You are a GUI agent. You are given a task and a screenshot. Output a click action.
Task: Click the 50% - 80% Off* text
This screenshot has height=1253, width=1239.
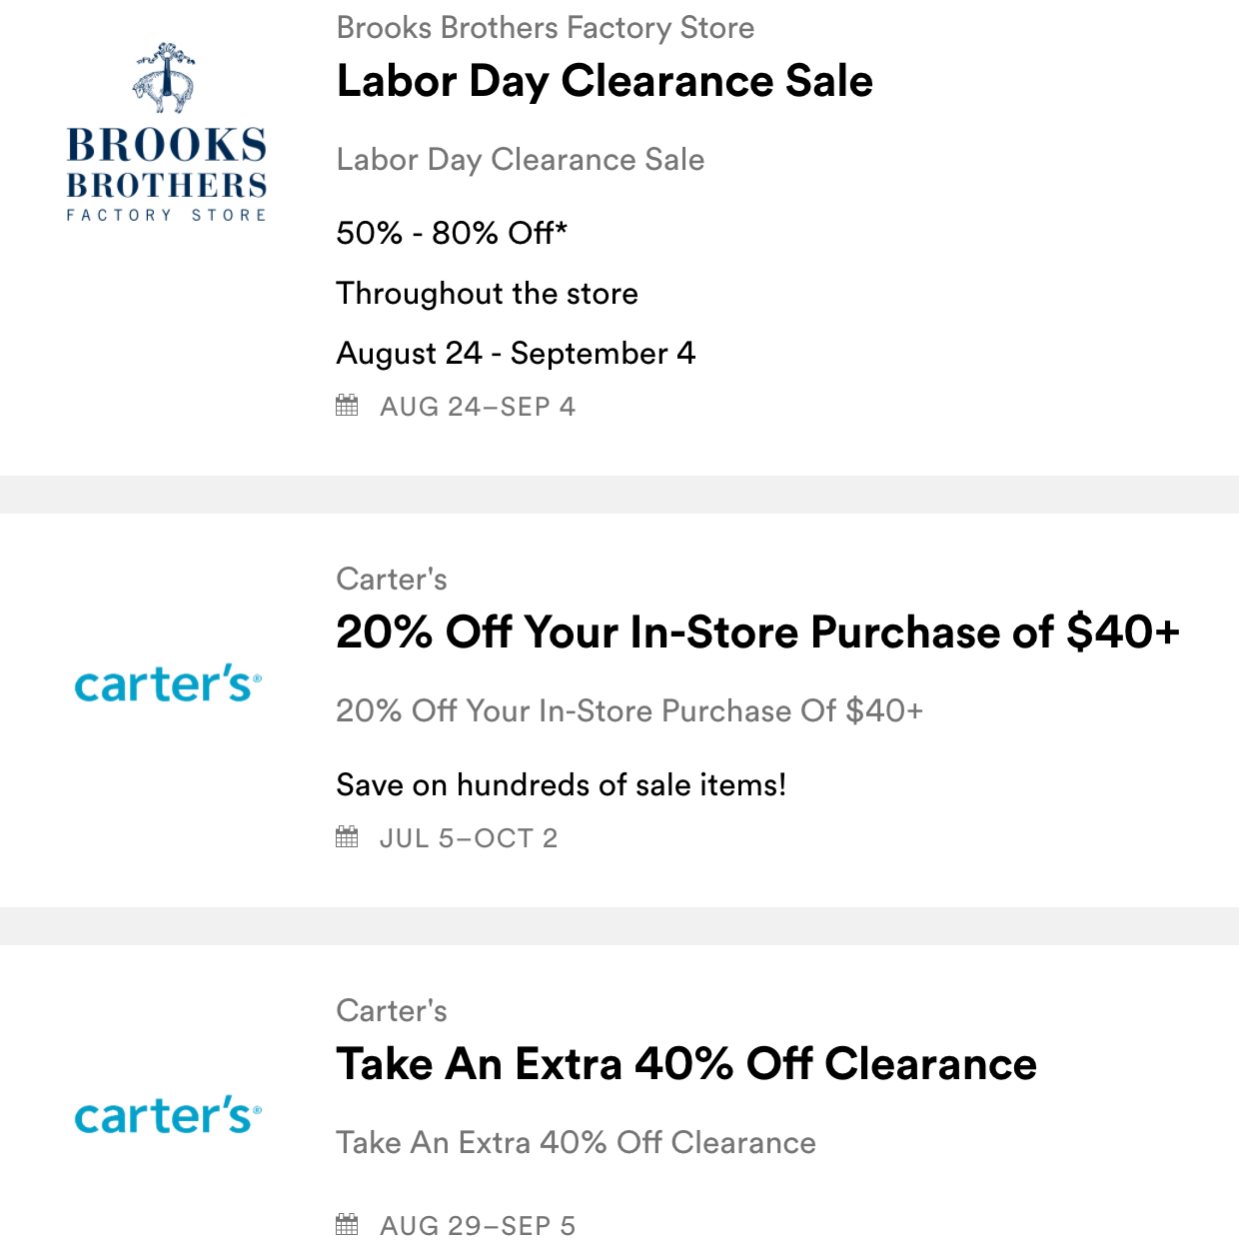[x=452, y=234]
